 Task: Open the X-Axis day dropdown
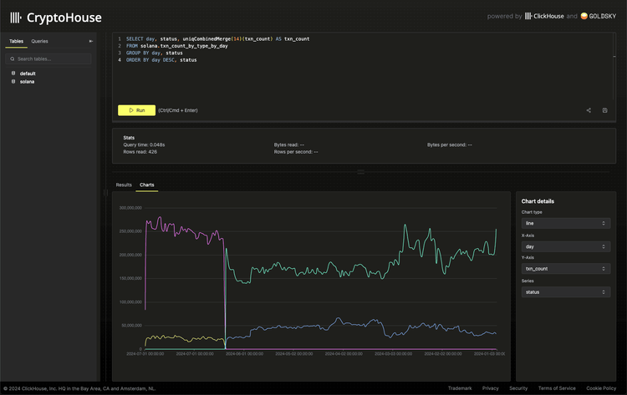point(565,247)
